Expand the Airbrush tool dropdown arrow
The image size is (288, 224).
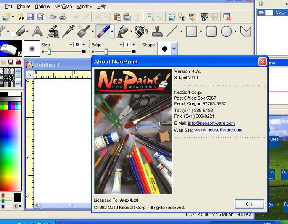coord(132,32)
